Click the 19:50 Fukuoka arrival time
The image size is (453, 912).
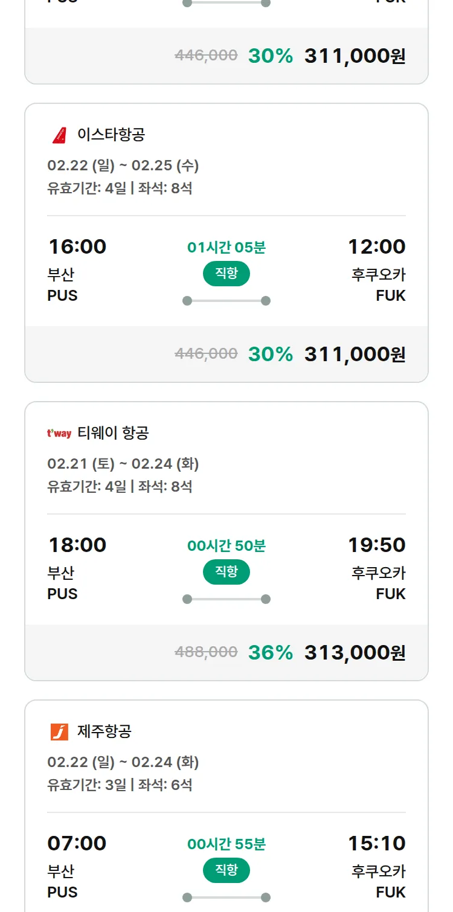coord(376,545)
